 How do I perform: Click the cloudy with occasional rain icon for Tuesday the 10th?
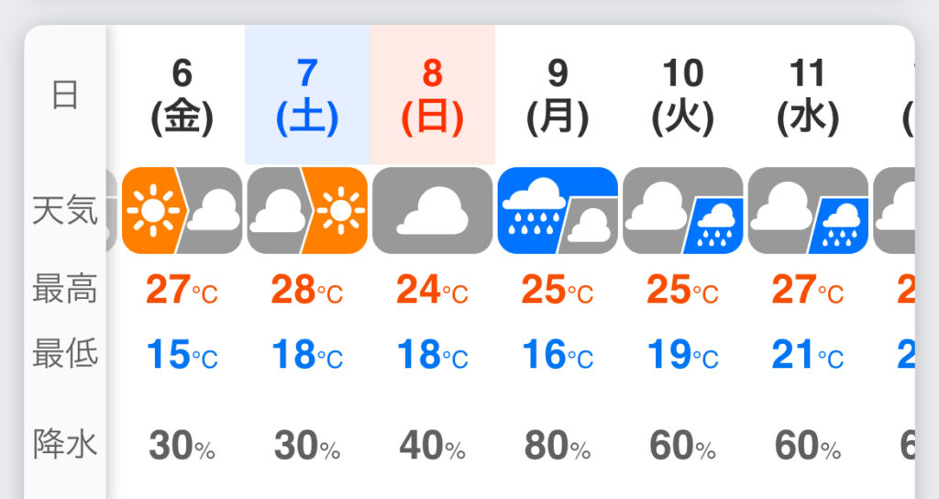tap(682, 210)
